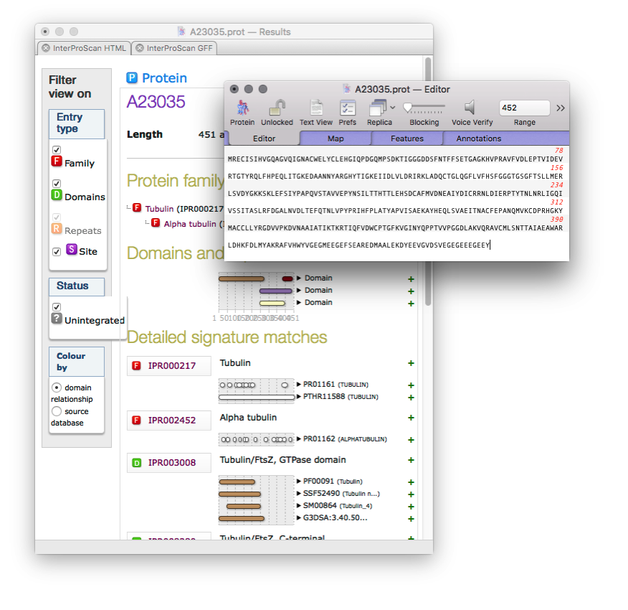Image resolution: width=628 pixels, height=610 pixels.
Task: Select the source database colour option
Action: coord(57,411)
